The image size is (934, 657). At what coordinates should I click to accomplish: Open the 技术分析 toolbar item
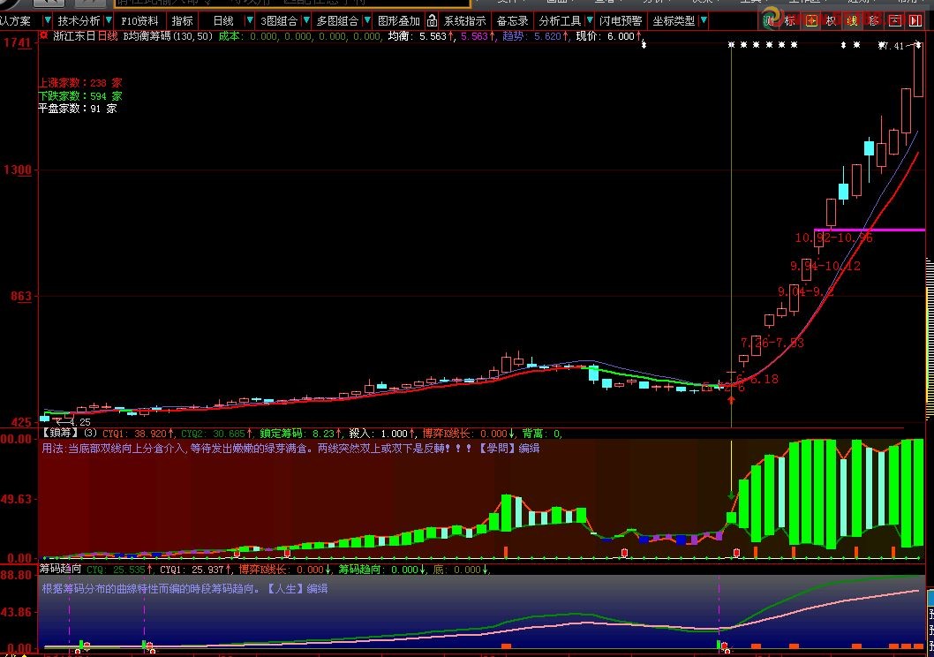(79, 21)
